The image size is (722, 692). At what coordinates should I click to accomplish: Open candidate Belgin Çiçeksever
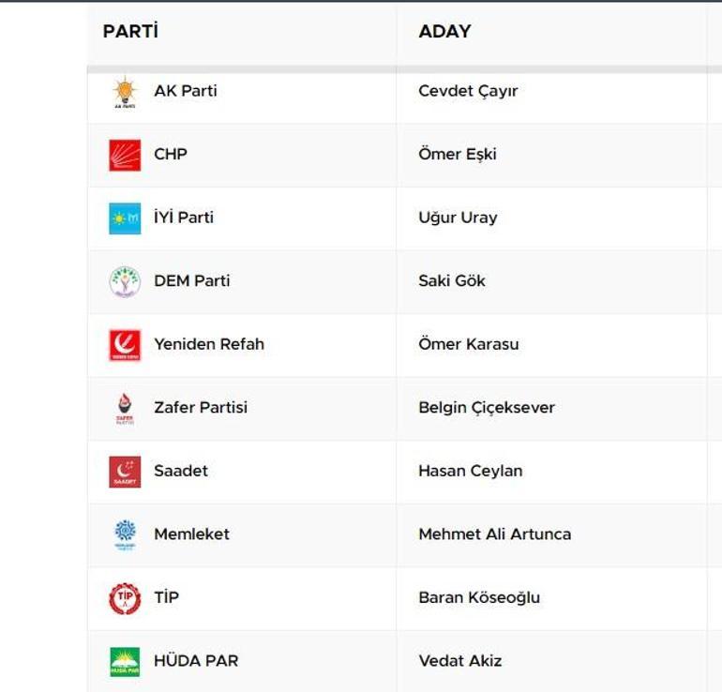coord(487,408)
